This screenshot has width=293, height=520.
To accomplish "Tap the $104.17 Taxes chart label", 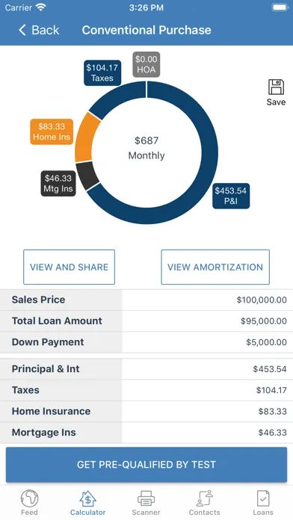I will [102, 73].
